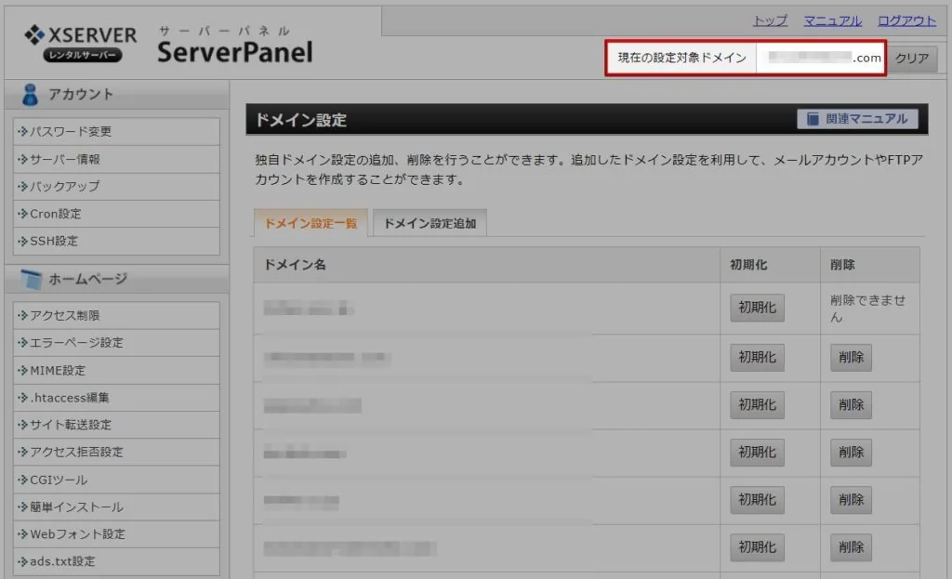This screenshot has height=579, width=952.
Task: Click the アカウント section person icon
Action: 30,95
